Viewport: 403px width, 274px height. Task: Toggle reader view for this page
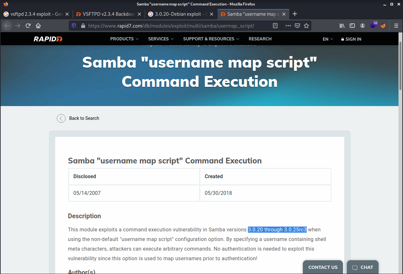(275, 26)
